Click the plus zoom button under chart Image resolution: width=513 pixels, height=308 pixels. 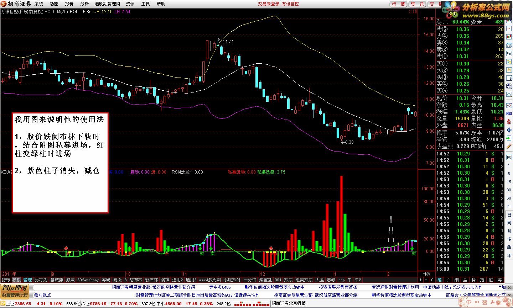click(420, 280)
